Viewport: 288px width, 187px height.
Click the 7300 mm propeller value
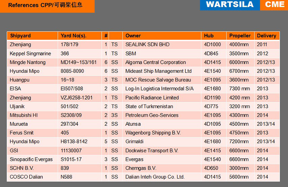239,89
